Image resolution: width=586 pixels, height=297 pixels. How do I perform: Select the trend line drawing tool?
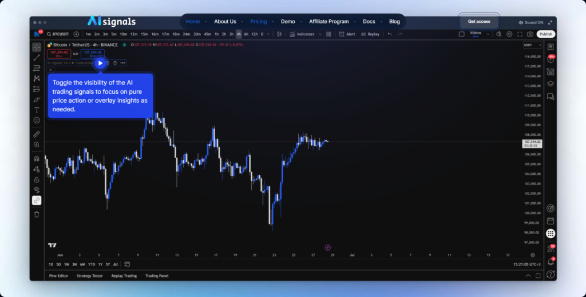37,58
